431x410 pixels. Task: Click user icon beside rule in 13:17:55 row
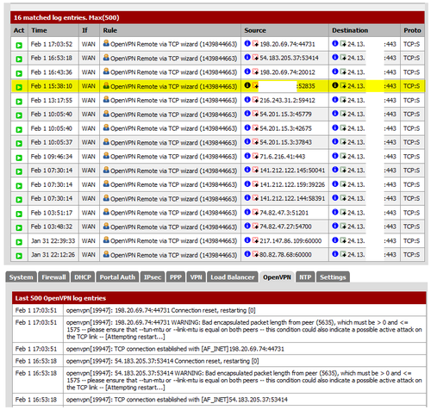point(106,100)
